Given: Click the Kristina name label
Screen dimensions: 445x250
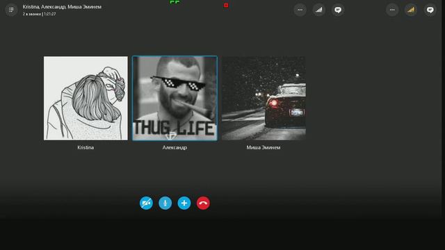Looking at the screenshot, I should 86,147.
